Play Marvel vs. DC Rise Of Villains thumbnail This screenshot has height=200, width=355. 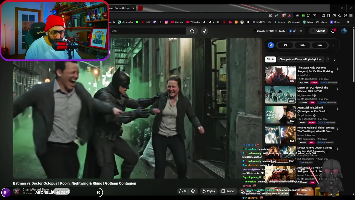(280, 94)
